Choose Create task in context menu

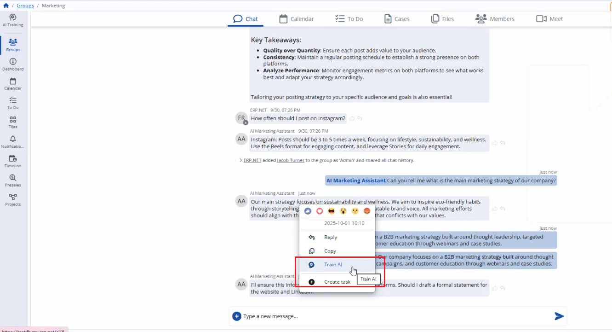point(337,282)
